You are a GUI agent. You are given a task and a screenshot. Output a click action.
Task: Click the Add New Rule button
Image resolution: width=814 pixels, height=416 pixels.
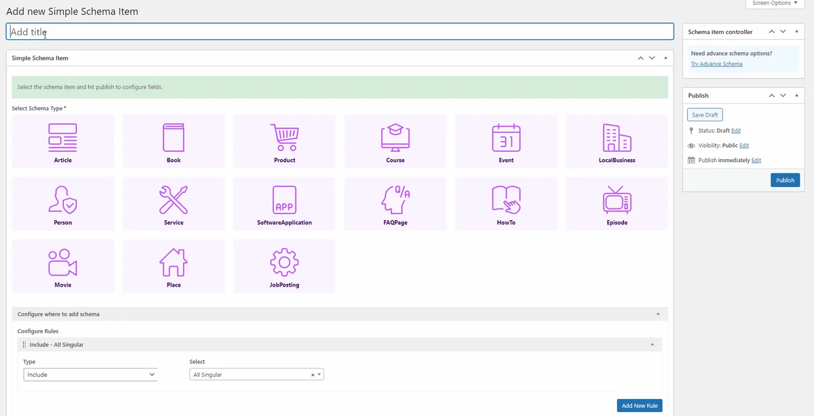pos(640,406)
